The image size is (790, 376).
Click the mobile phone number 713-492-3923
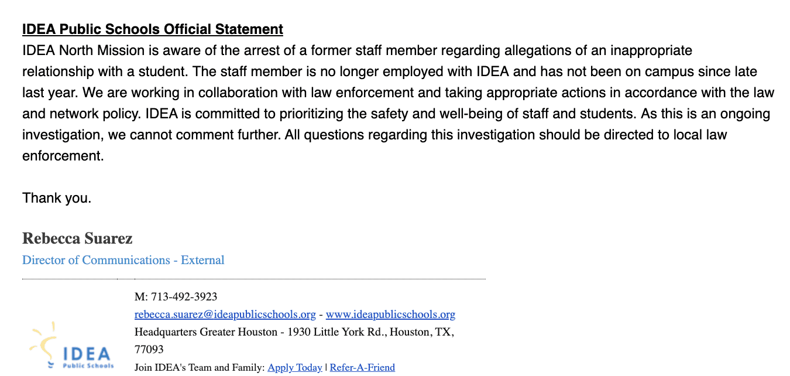184,297
